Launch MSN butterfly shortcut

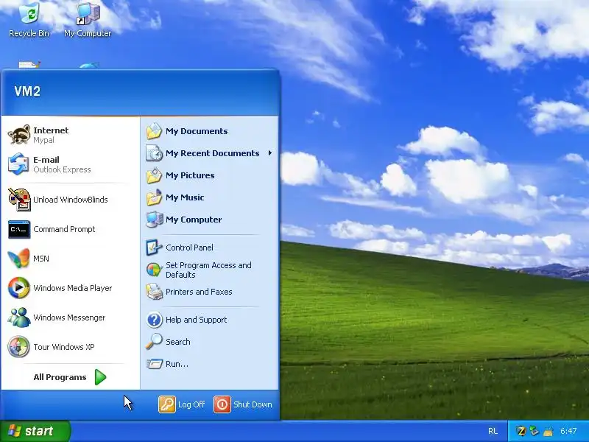pos(70,259)
